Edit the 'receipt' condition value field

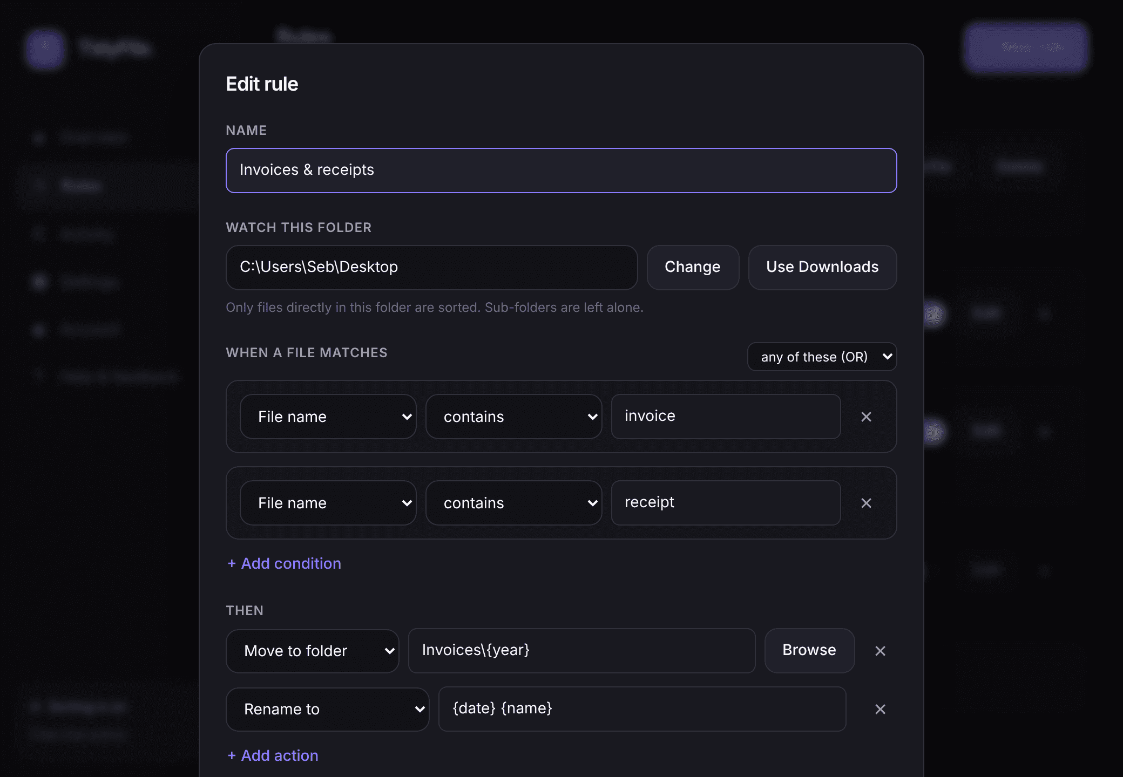pyautogui.click(x=726, y=503)
